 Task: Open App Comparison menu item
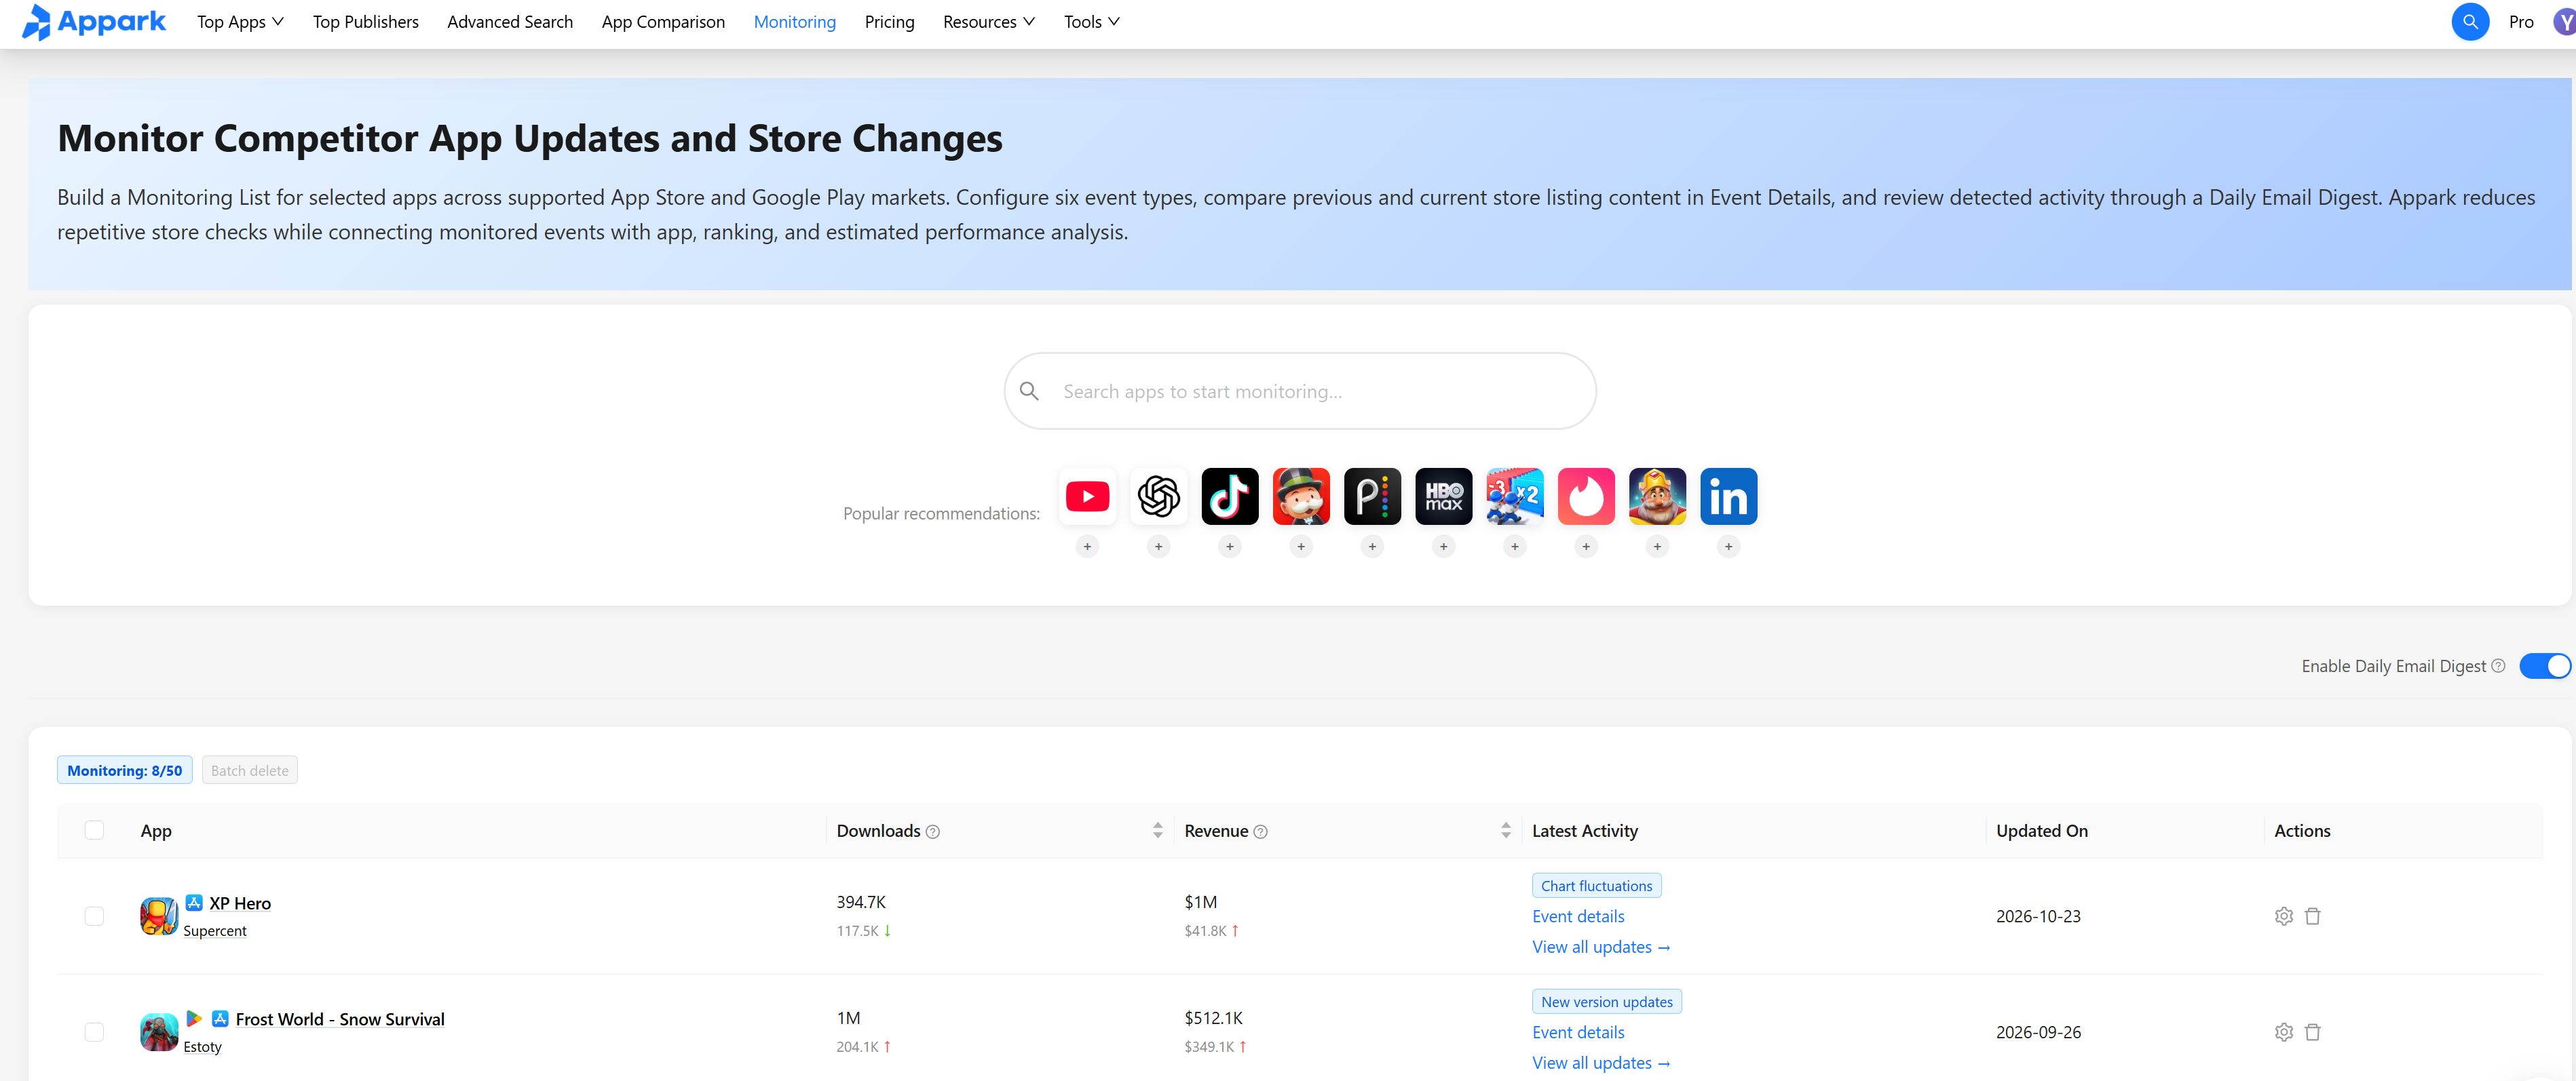[663, 22]
